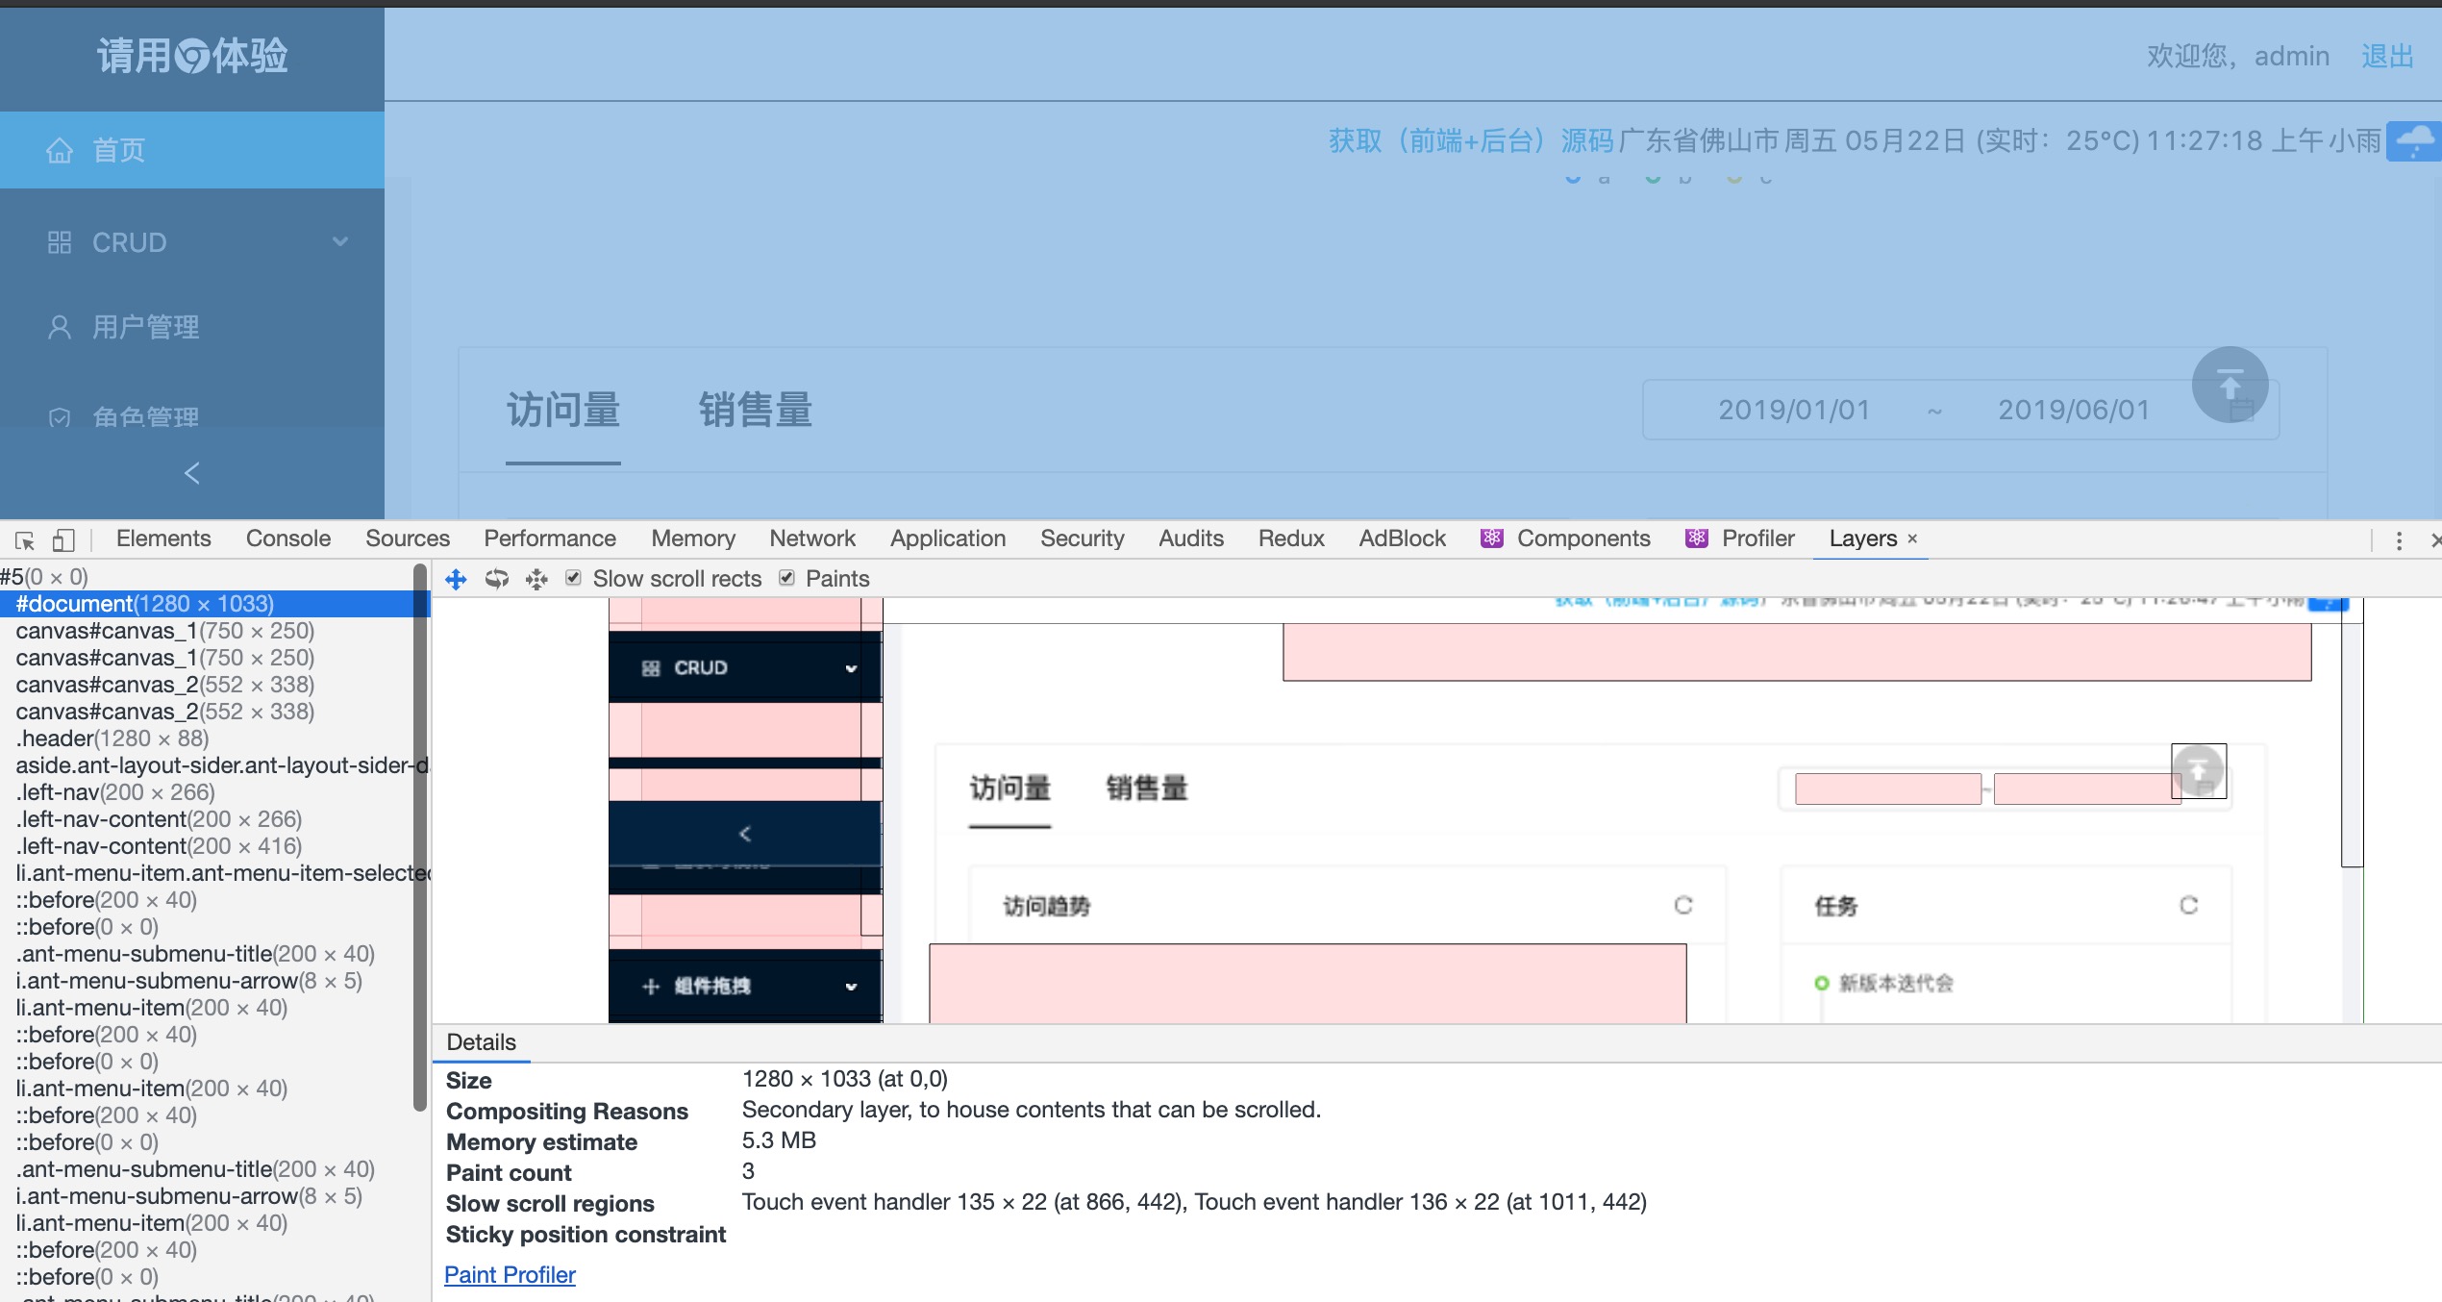Collapse the sidebar with the left arrow
2442x1302 pixels.
click(192, 473)
